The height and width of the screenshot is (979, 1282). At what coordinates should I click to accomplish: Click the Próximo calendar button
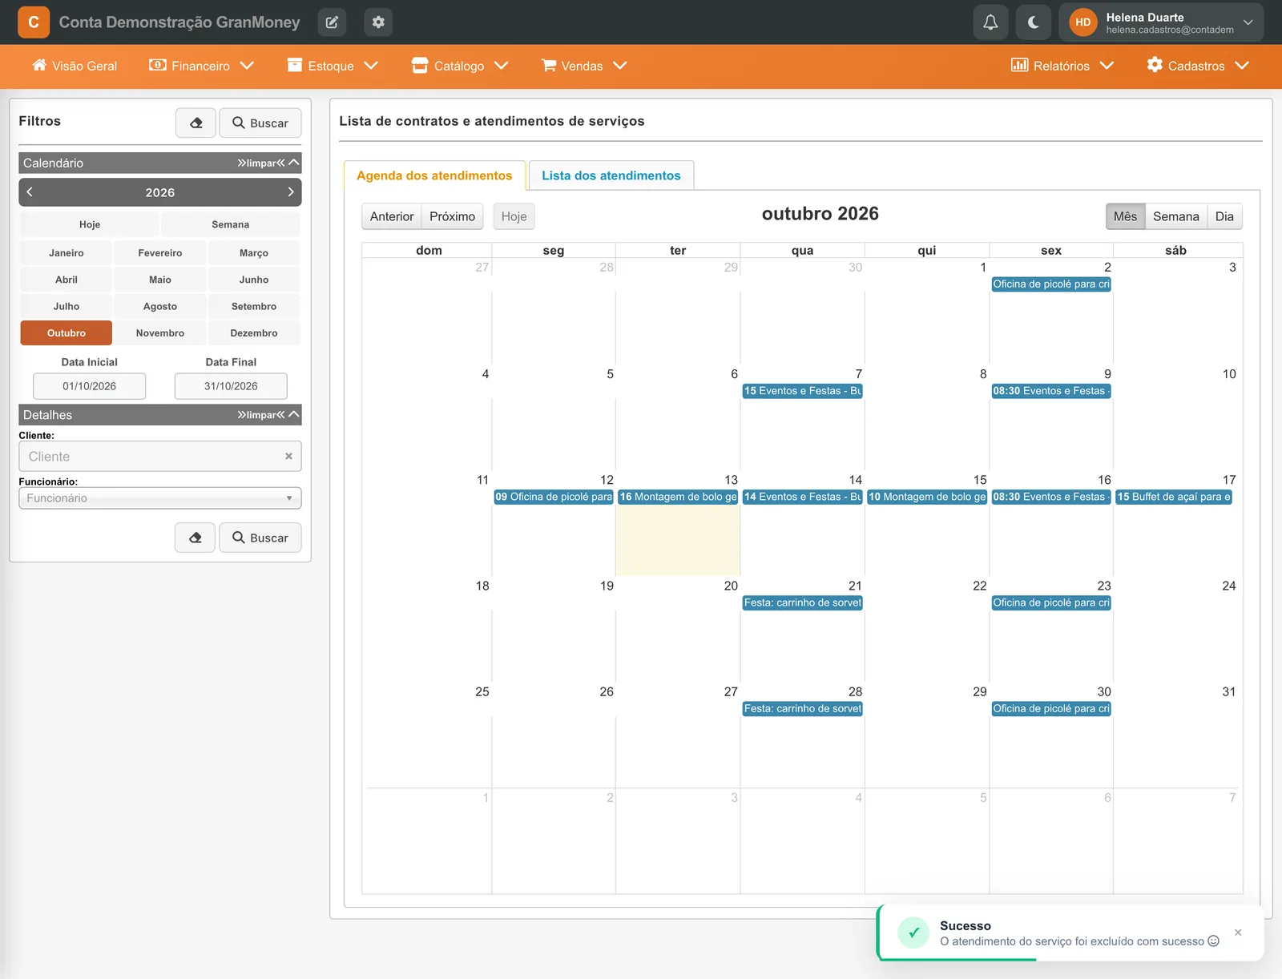click(x=453, y=216)
